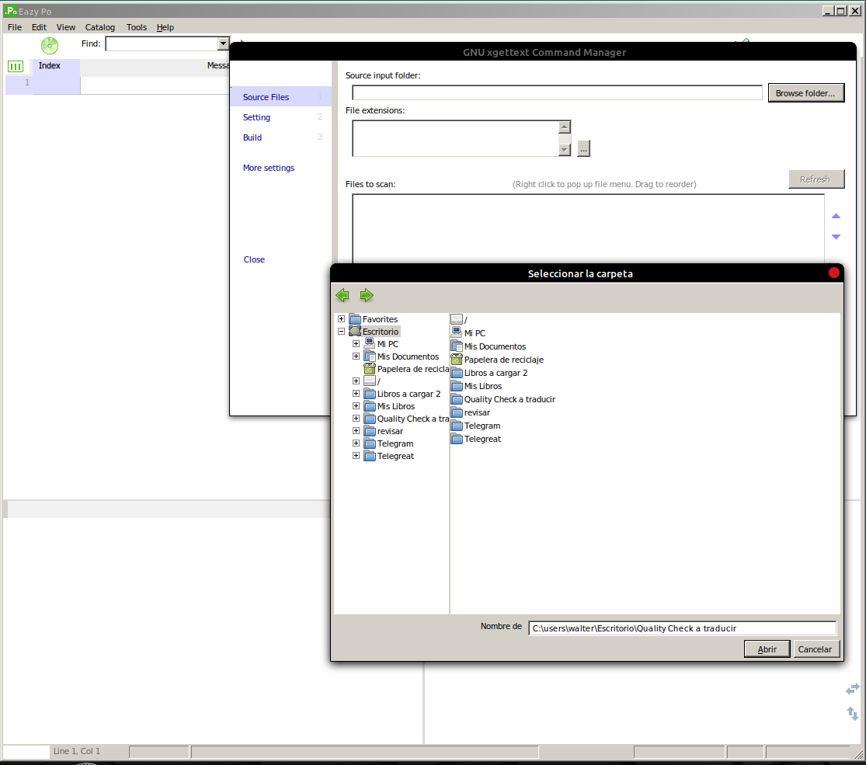
Task: Select Libros a cargar 2 folder in right list
Action: click(489, 373)
